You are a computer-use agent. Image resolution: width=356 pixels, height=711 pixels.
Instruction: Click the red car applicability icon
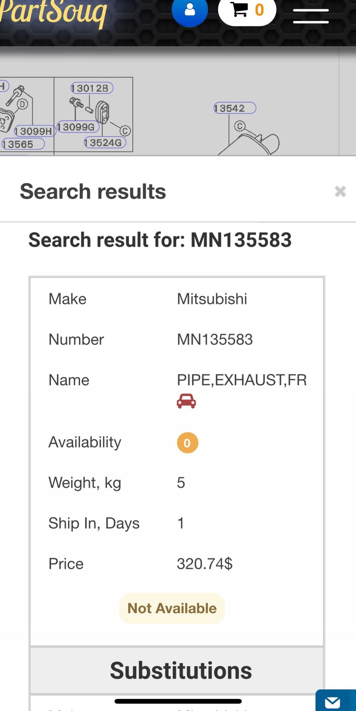click(186, 401)
